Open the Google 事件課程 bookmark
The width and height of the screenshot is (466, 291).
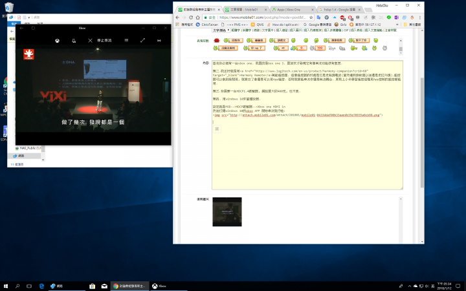(x=317, y=25)
